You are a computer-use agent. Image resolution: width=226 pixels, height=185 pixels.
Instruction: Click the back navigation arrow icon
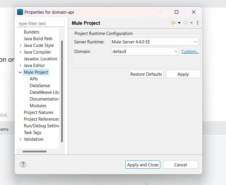click(x=173, y=23)
